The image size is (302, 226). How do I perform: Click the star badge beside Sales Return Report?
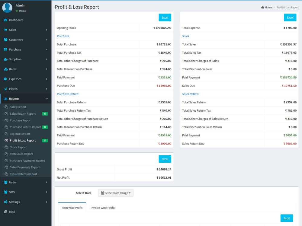45,114
